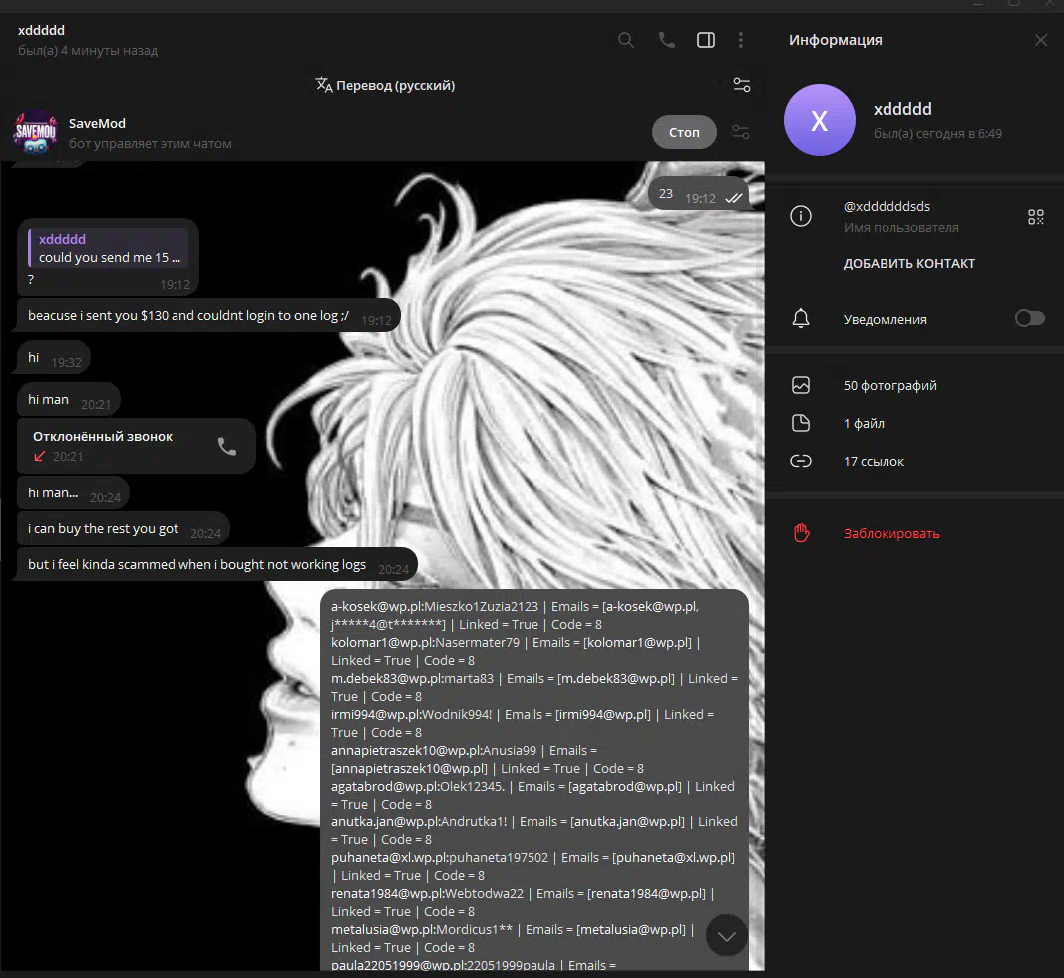Select message 'but i feel kinda scammed'
Viewport: 1064px width, 978px height.
click(216, 565)
